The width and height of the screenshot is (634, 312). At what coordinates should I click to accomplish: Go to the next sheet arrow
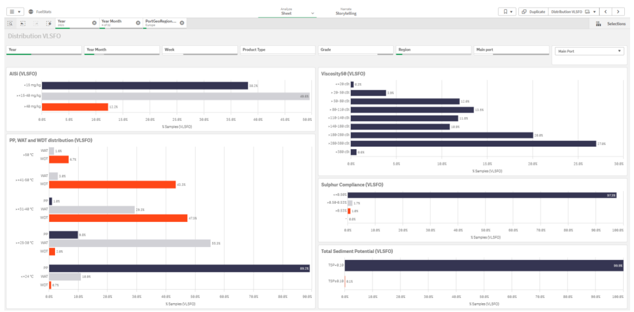[618, 12]
